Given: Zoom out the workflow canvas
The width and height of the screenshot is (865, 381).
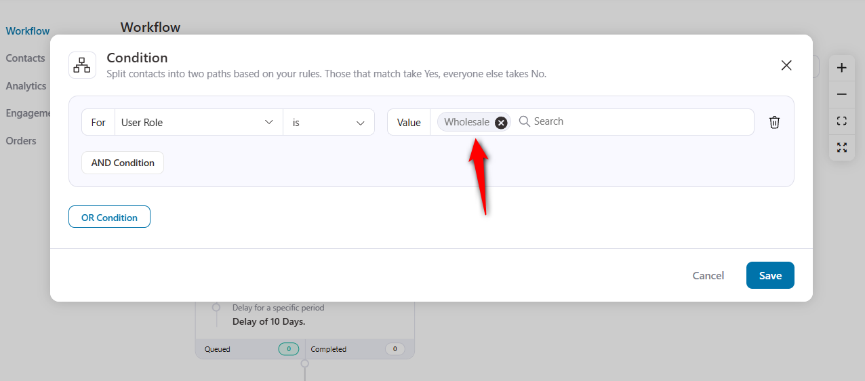Looking at the screenshot, I should (841, 94).
